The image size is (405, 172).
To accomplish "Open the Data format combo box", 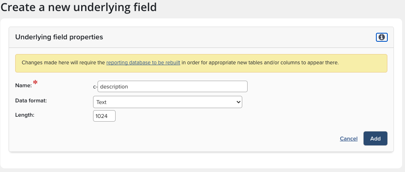I will 168,102.
